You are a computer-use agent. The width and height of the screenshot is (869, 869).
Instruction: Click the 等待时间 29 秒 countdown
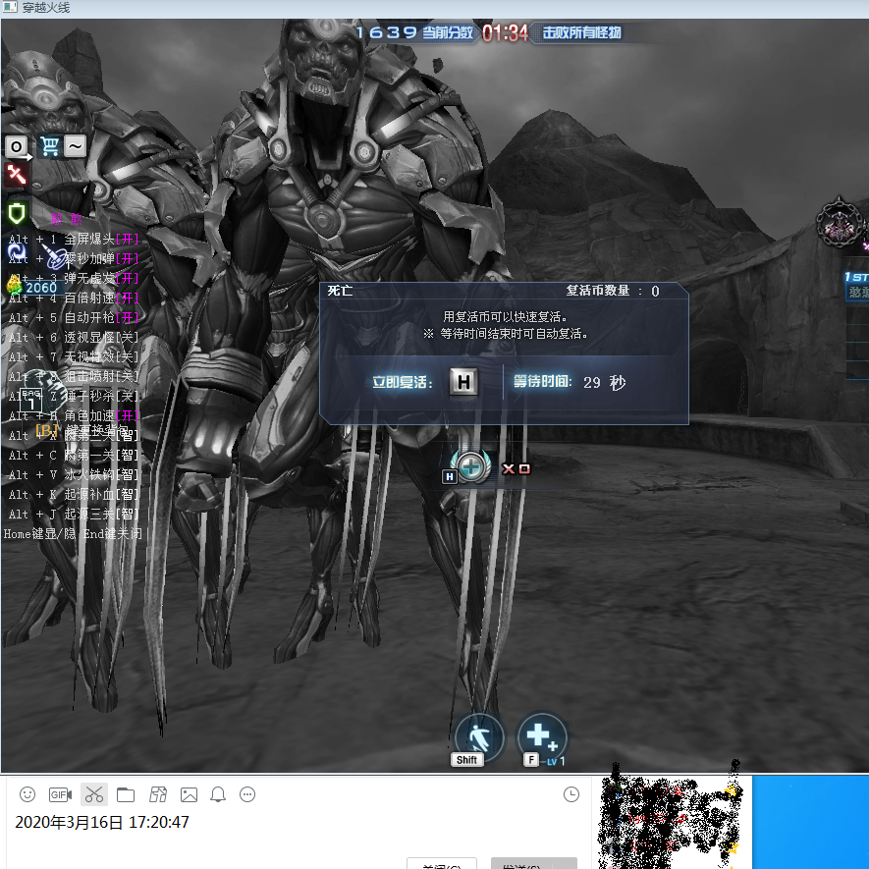click(x=570, y=382)
